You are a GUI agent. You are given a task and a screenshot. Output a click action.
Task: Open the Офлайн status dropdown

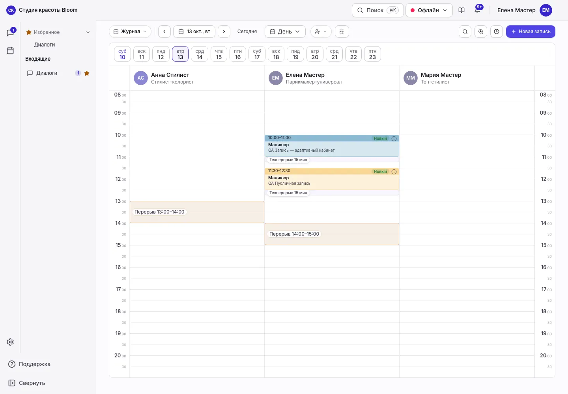429,10
